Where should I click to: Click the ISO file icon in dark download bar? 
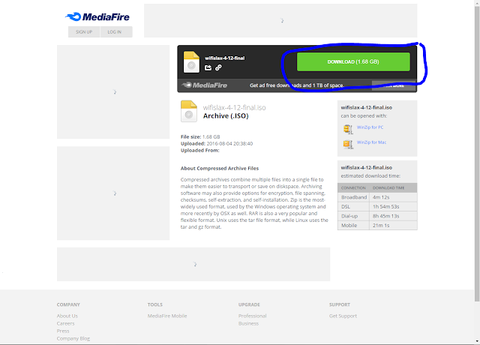point(191,62)
